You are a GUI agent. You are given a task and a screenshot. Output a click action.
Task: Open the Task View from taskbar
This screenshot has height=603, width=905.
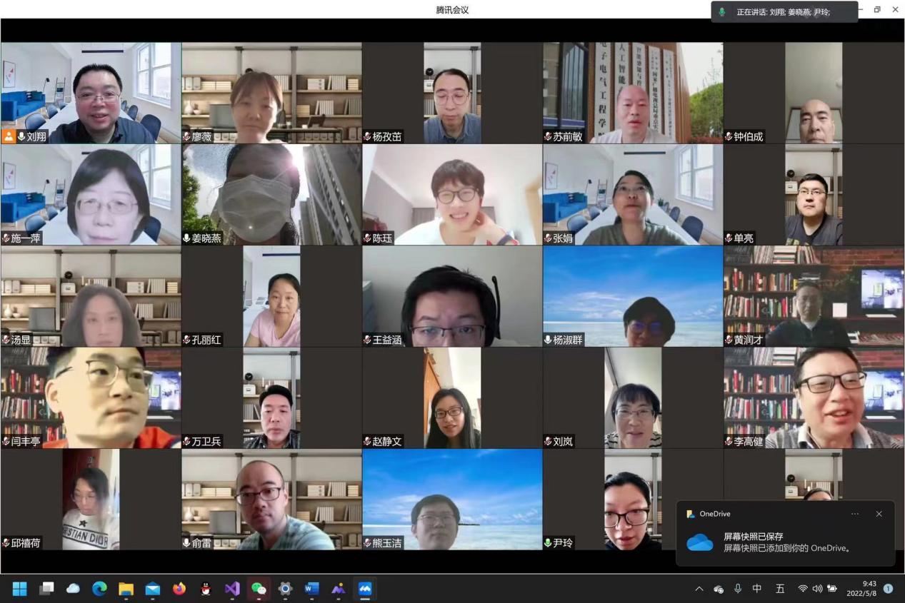(46, 589)
